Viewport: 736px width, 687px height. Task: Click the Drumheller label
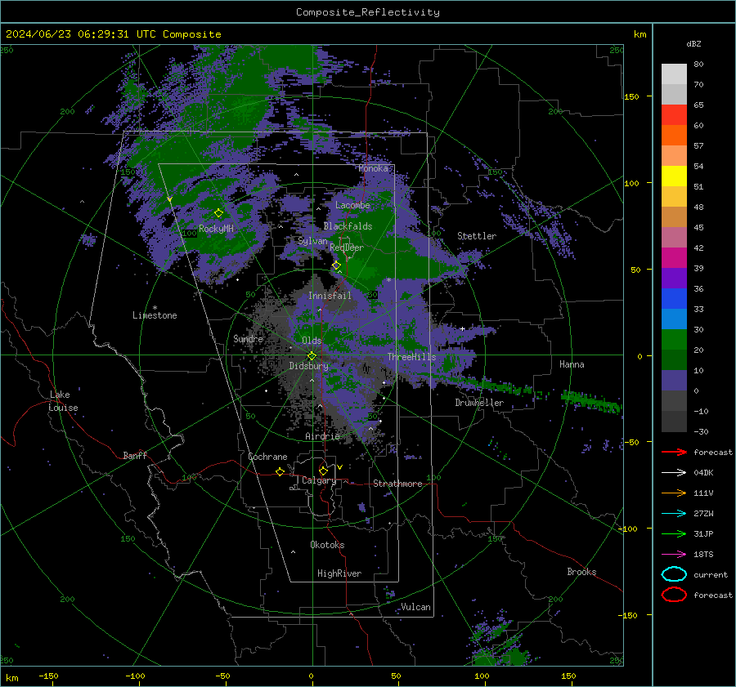coord(479,403)
